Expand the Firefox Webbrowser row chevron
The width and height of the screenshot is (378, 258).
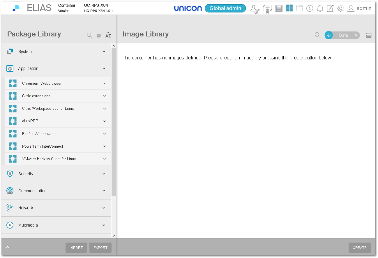(x=105, y=134)
